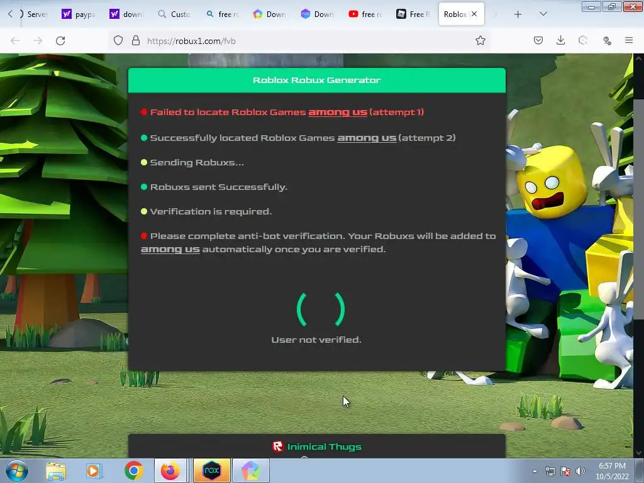Click the forward navigation arrow

point(38,41)
